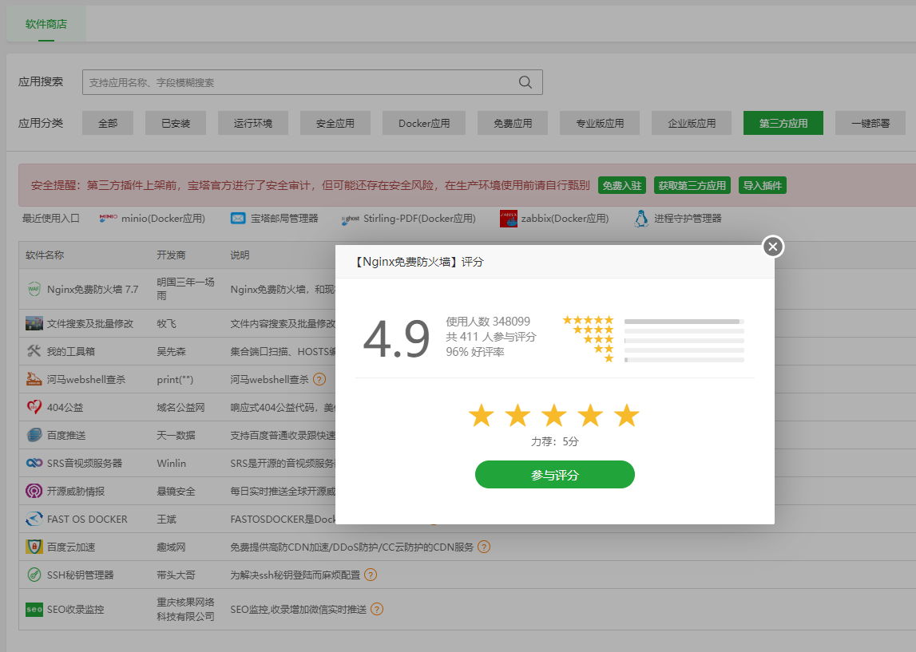The height and width of the screenshot is (652, 916).
Task: Open recent Stirling-PDF(Docker应用) shortcut
Action: (409, 219)
